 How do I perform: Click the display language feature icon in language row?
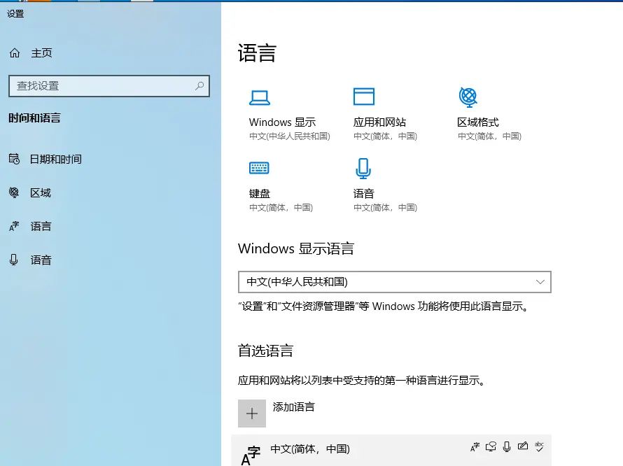(x=475, y=447)
